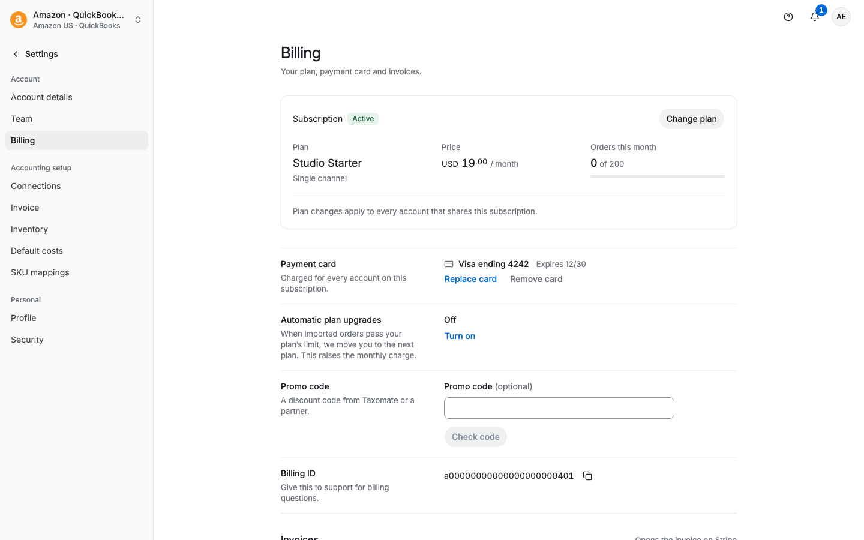Click the USD 19.00 / month price

click(480, 163)
